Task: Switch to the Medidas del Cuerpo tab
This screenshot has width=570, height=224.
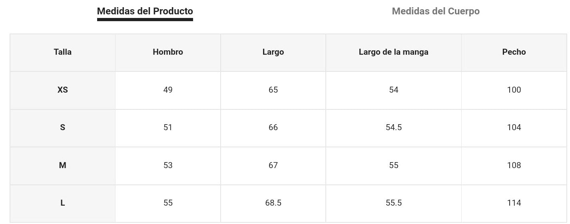Action: coord(436,11)
